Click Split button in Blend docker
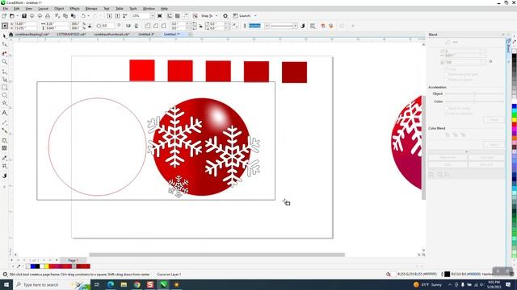This screenshot has height=290, width=517. click(448, 164)
